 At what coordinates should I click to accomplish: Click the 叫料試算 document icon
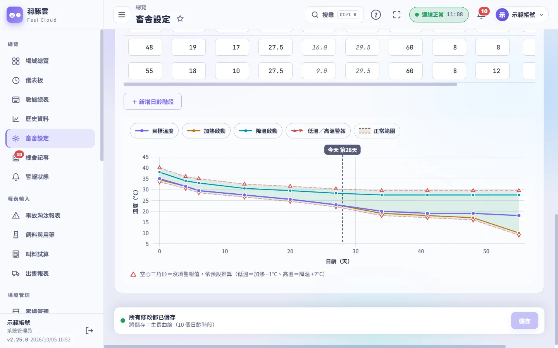(16, 254)
